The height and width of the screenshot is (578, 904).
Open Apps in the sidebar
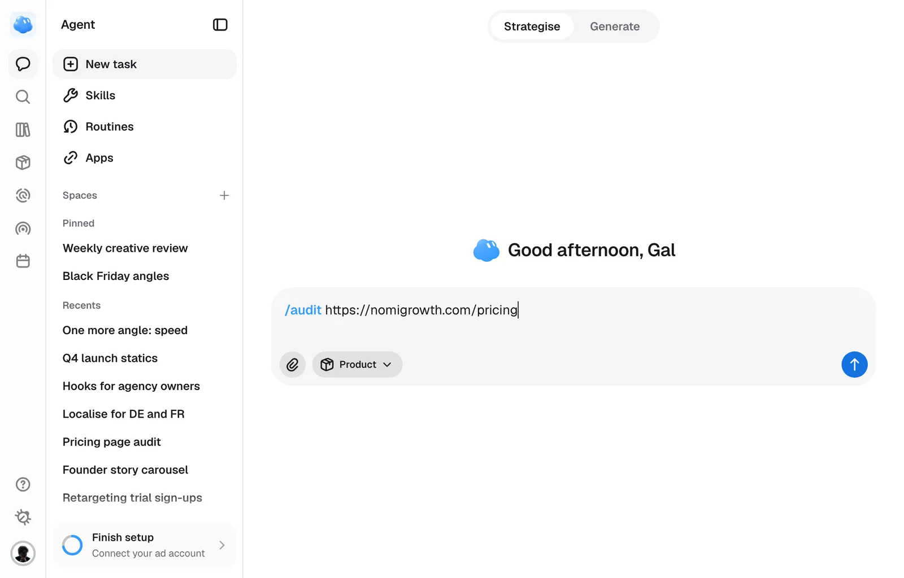click(x=145, y=158)
